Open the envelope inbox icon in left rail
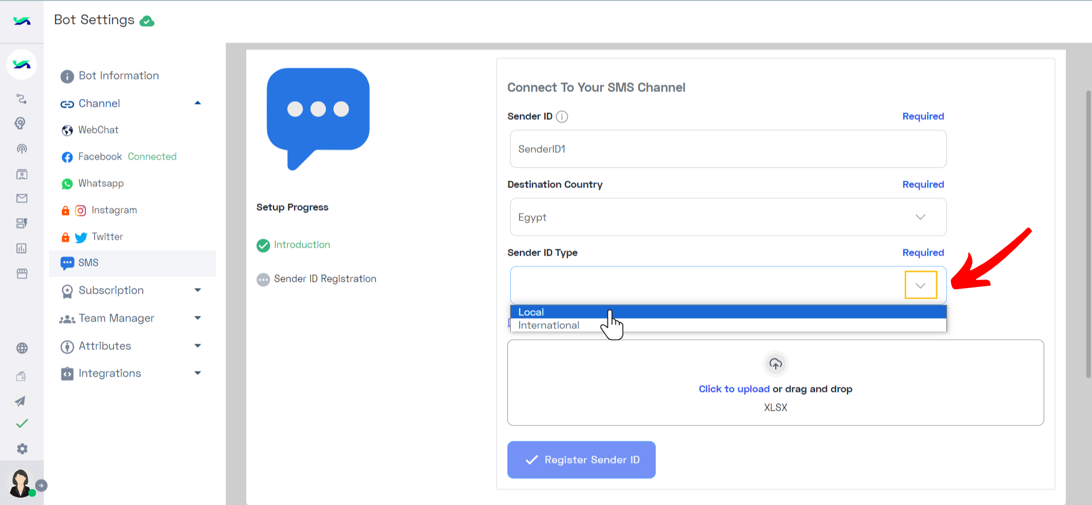The image size is (1092, 505). (22, 198)
